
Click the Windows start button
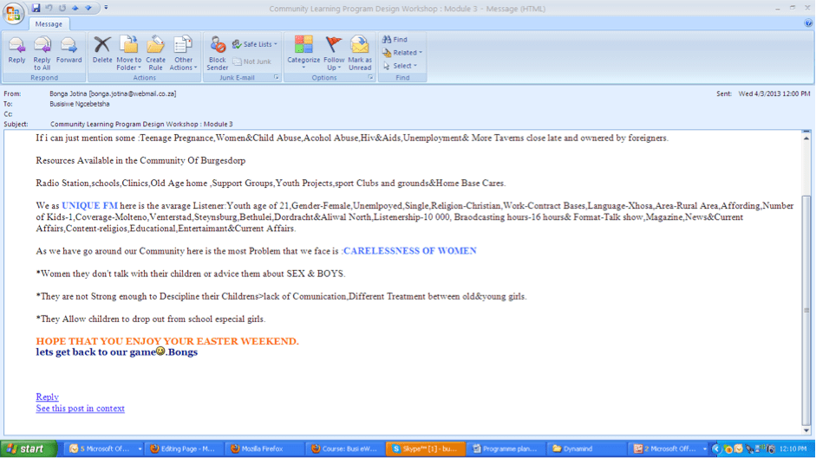point(29,448)
